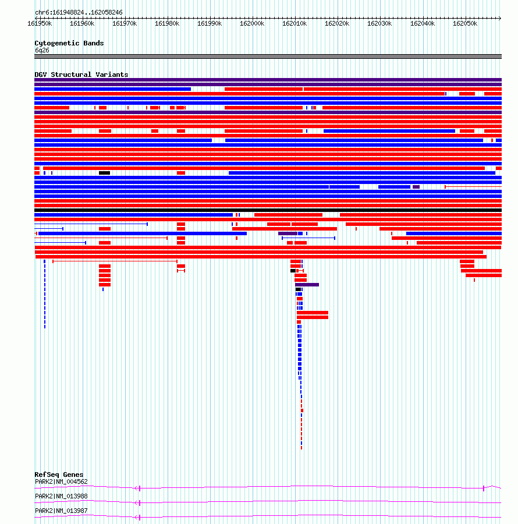Select the 161970k ruler label
The height and width of the screenshot is (524, 518).
pyautogui.click(x=125, y=23)
